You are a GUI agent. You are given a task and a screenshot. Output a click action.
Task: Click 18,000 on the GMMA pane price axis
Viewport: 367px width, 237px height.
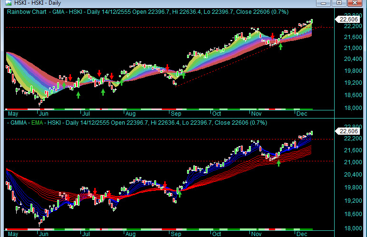(x=353, y=228)
